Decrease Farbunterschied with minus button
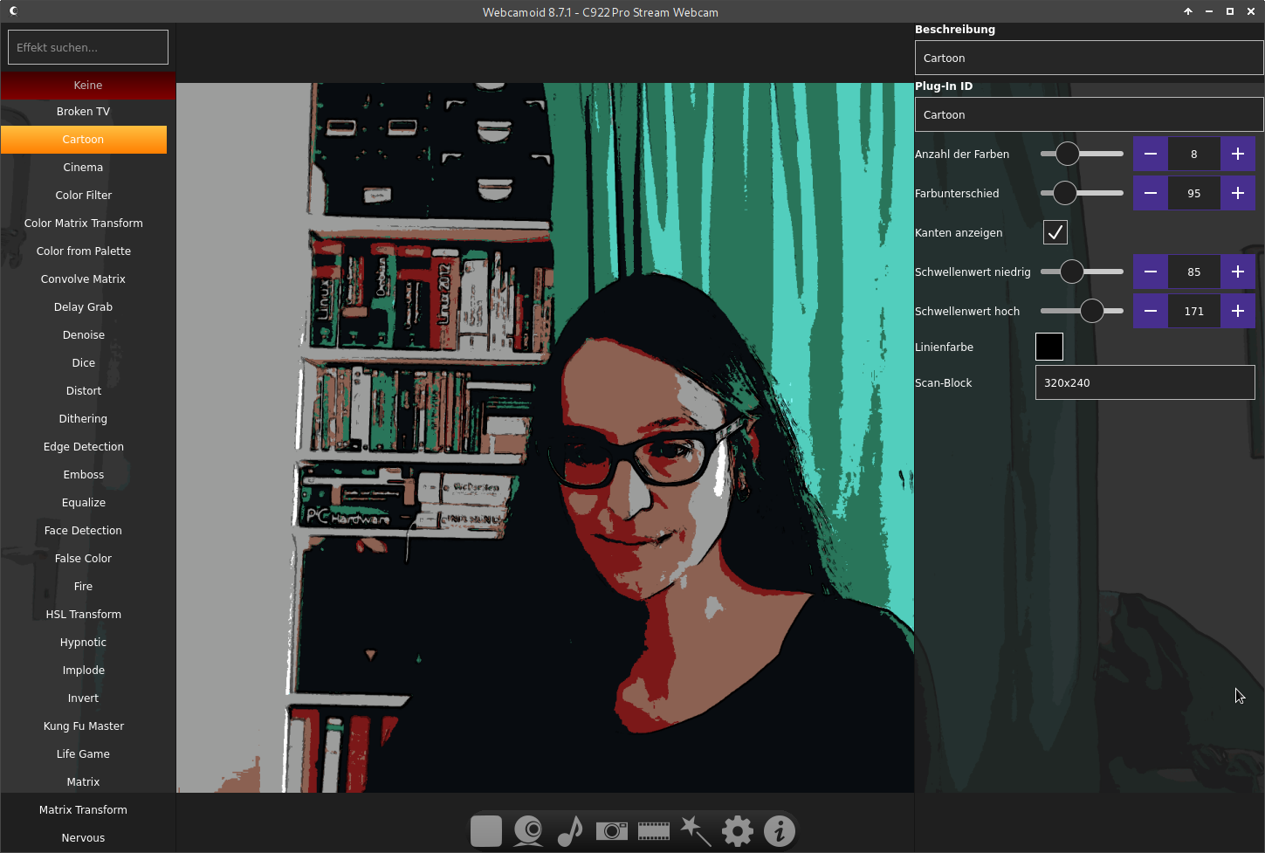The width and height of the screenshot is (1265, 853). click(x=1151, y=193)
